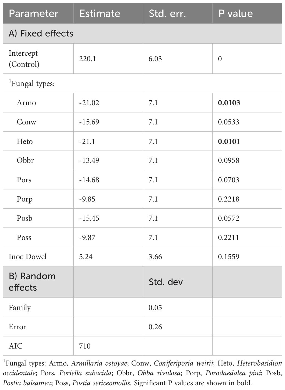This screenshot has height=390, width=285.
Task: Select the intercept estimate 220.1
Action: coord(88,59)
